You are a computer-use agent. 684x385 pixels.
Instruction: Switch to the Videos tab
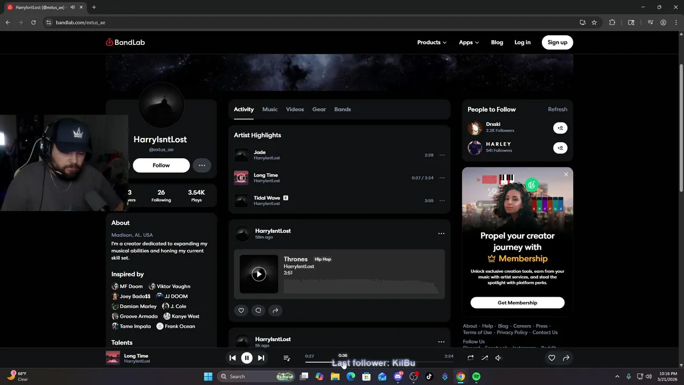tap(295, 109)
